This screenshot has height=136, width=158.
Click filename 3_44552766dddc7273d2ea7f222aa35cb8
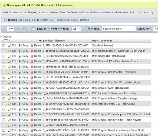[x=66, y=109]
